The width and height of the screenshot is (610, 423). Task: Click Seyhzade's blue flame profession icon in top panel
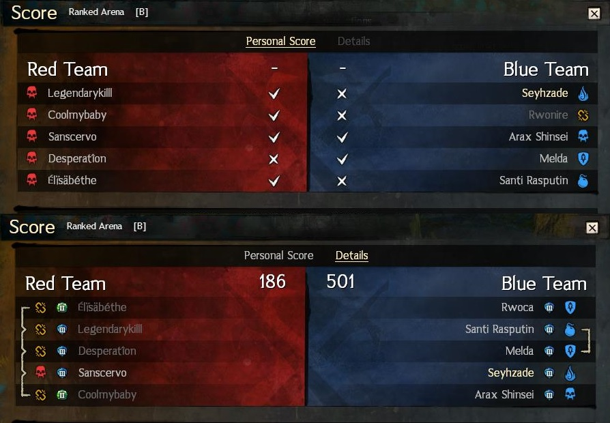(583, 93)
